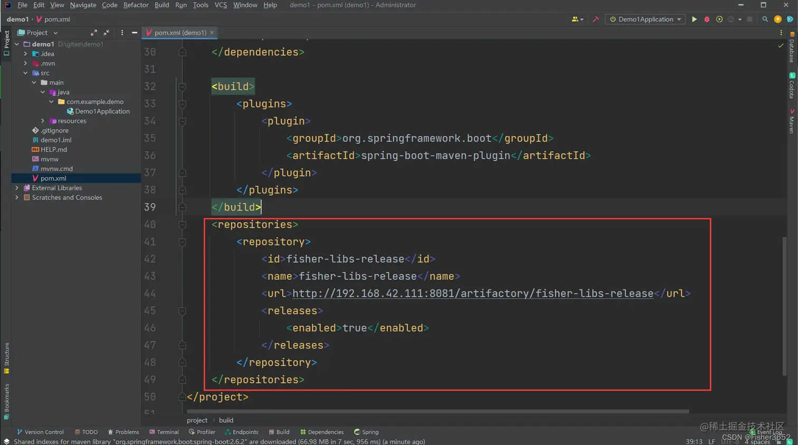Screen dimensions: 798x445
Task: Expand Scratches and Consoles node
Action: pos(17,197)
